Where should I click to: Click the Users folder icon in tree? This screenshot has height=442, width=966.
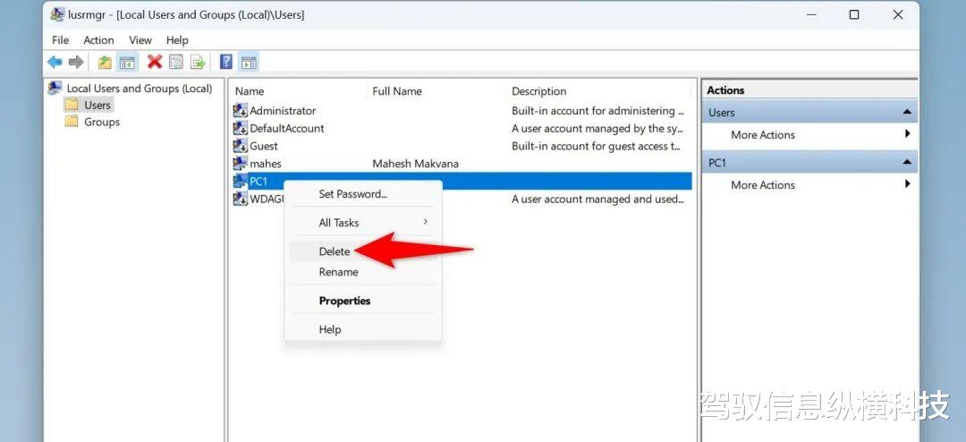click(x=72, y=105)
